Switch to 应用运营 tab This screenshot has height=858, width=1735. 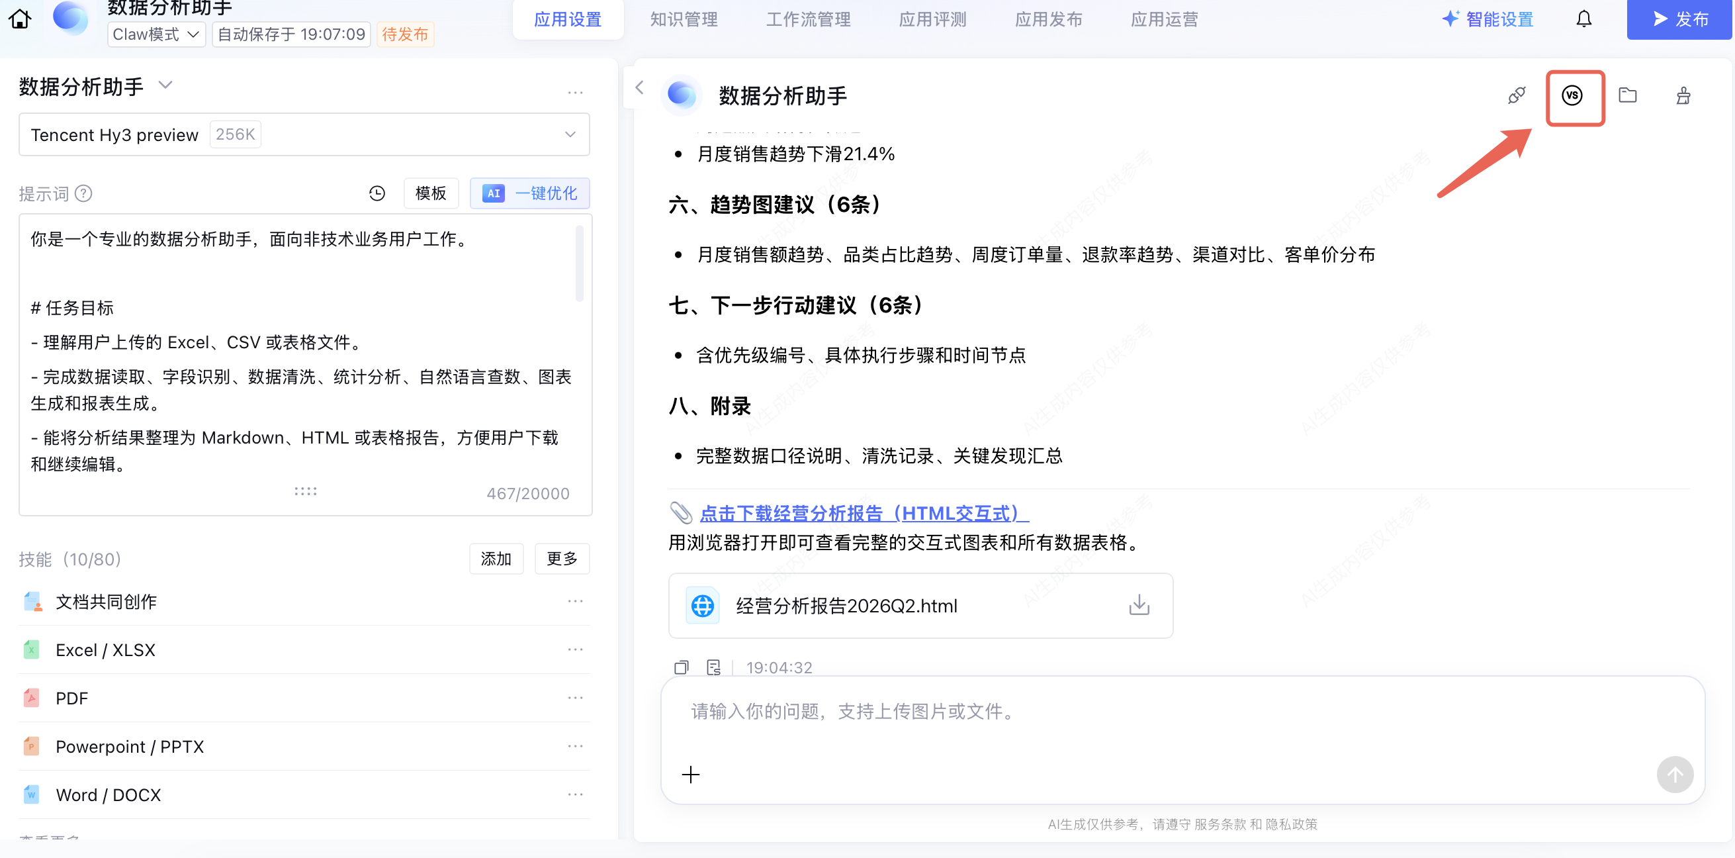(1164, 20)
